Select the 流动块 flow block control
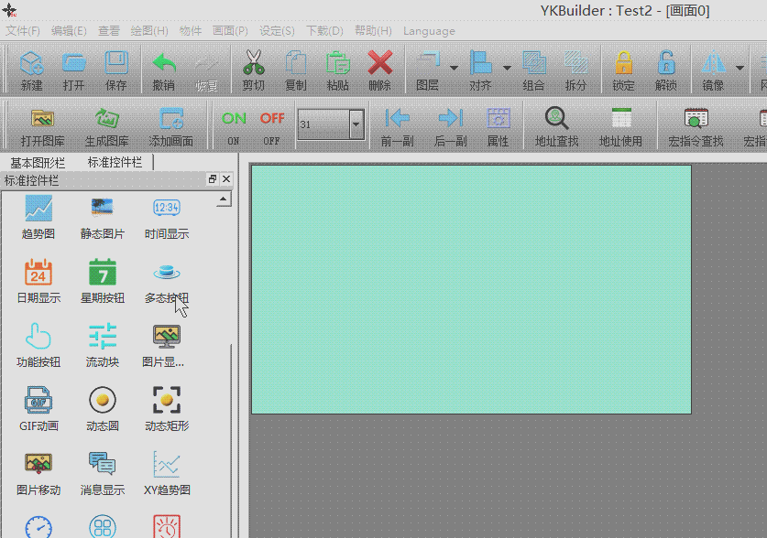The height and width of the screenshot is (538, 767). click(103, 344)
